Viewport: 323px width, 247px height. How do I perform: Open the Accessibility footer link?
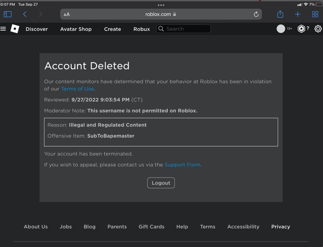(243, 226)
